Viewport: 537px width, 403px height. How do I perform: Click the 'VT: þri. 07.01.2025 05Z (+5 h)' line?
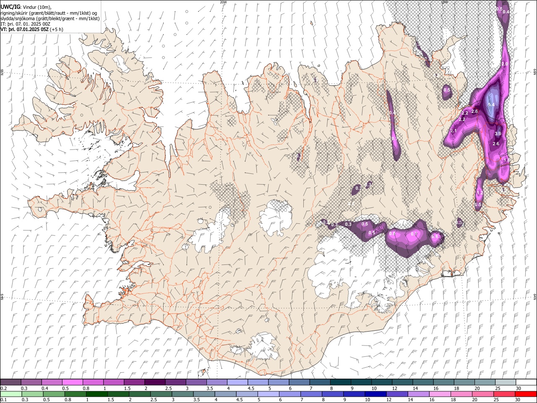tap(32, 29)
